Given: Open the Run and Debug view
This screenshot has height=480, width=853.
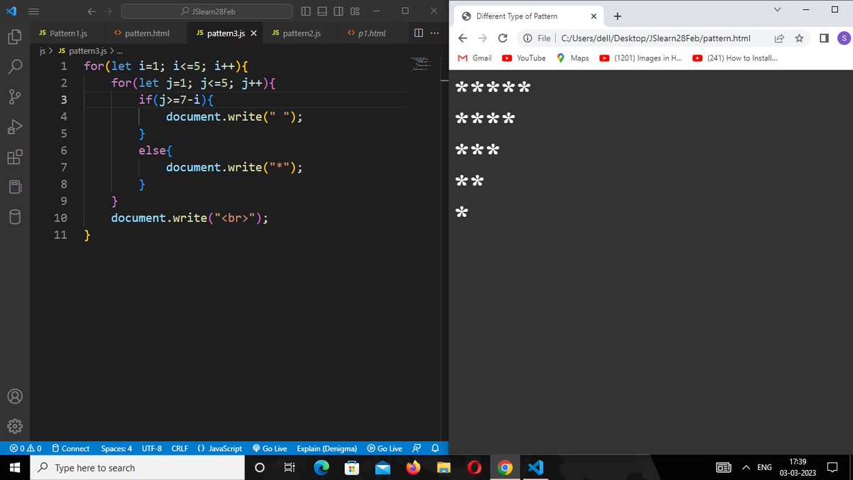Looking at the screenshot, I should (x=15, y=128).
